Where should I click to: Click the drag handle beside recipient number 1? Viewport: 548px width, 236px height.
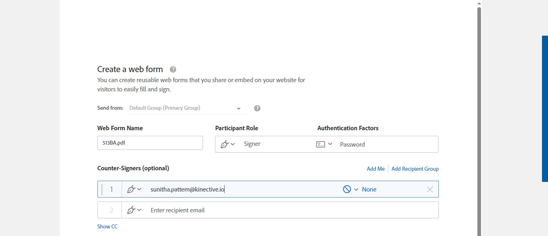coord(102,190)
